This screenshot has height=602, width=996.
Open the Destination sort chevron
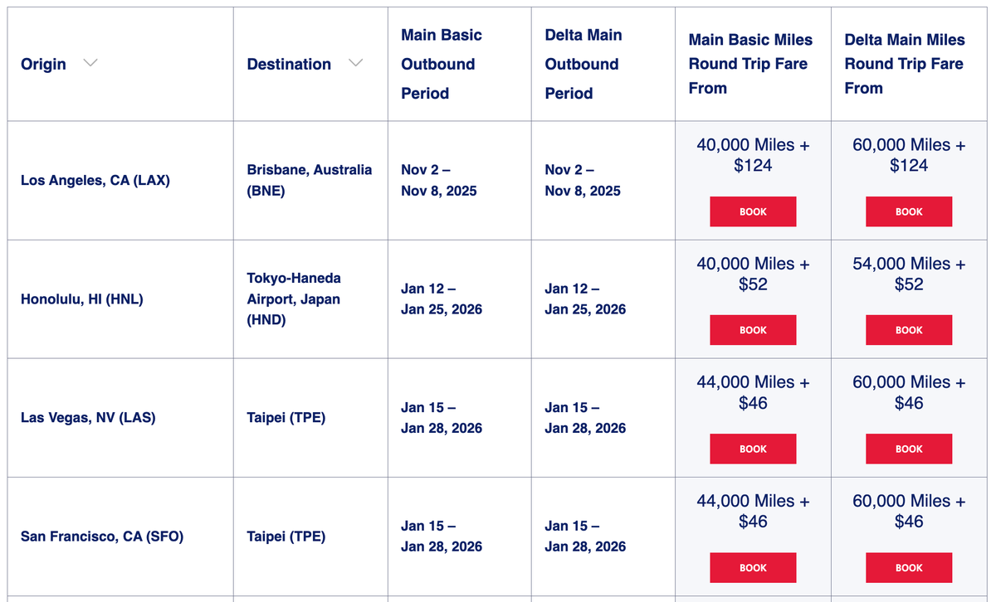[355, 64]
